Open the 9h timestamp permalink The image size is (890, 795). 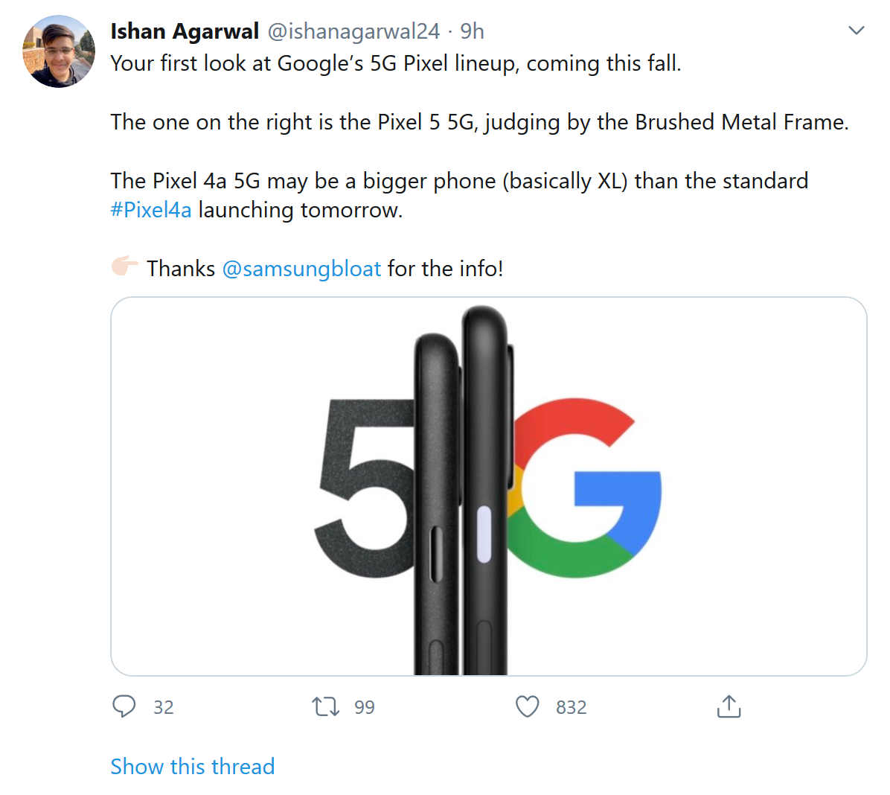point(472,31)
